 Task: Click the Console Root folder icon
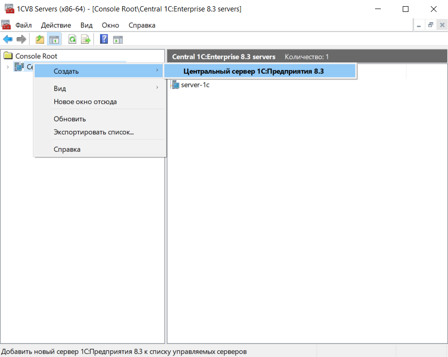(x=8, y=56)
